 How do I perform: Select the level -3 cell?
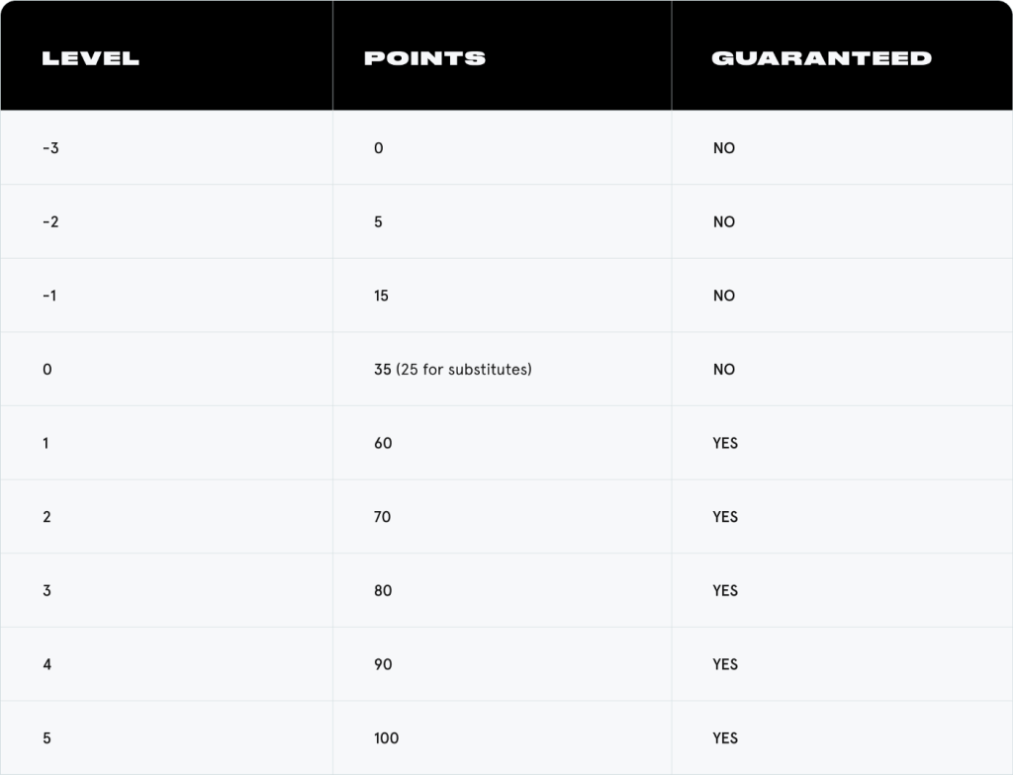click(51, 148)
